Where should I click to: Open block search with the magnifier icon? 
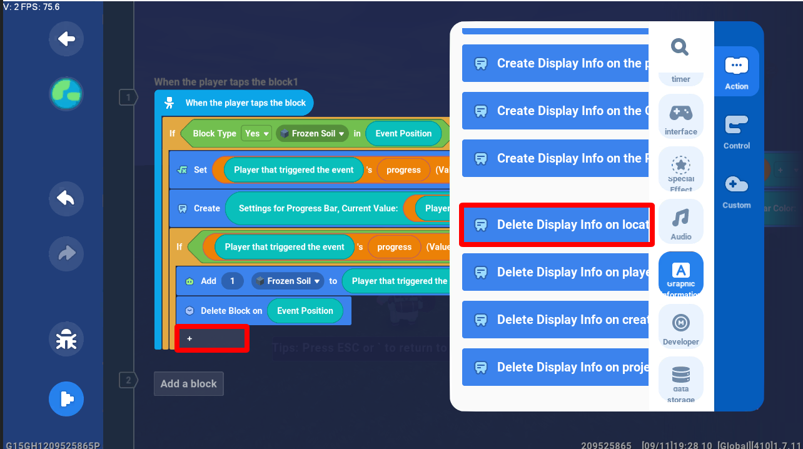[680, 46]
